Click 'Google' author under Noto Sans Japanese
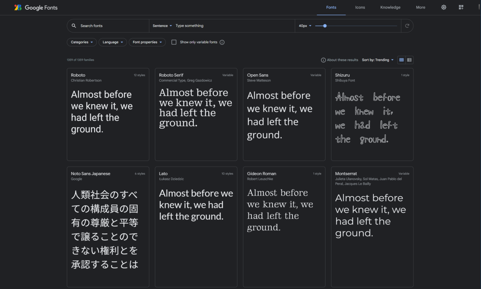This screenshot has width=481, height=289. click(77, 179)
